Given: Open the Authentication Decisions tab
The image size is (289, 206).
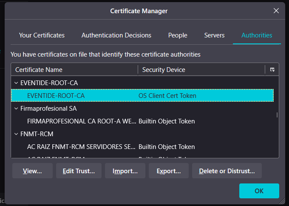Looking at the screenshot, I should pyautogui.click(x=116, y=35).
